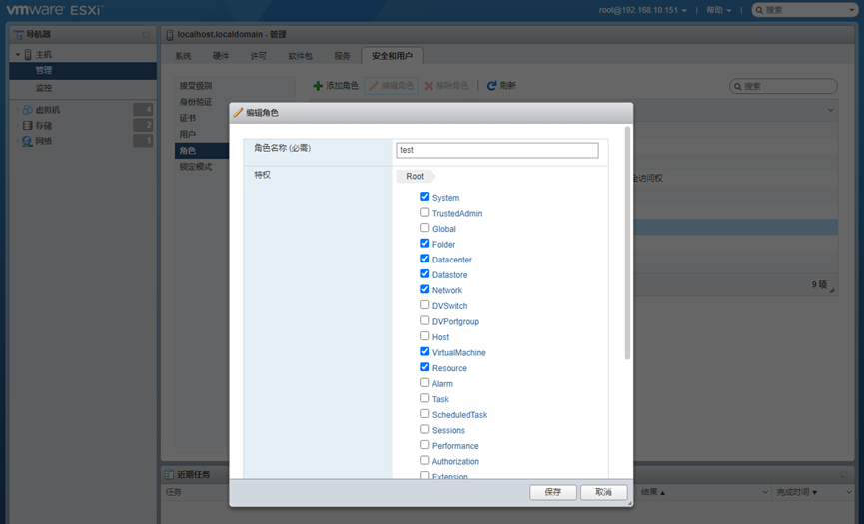Click the roles search input field
This screenshot has width=864, height=524.
[783, 87]
